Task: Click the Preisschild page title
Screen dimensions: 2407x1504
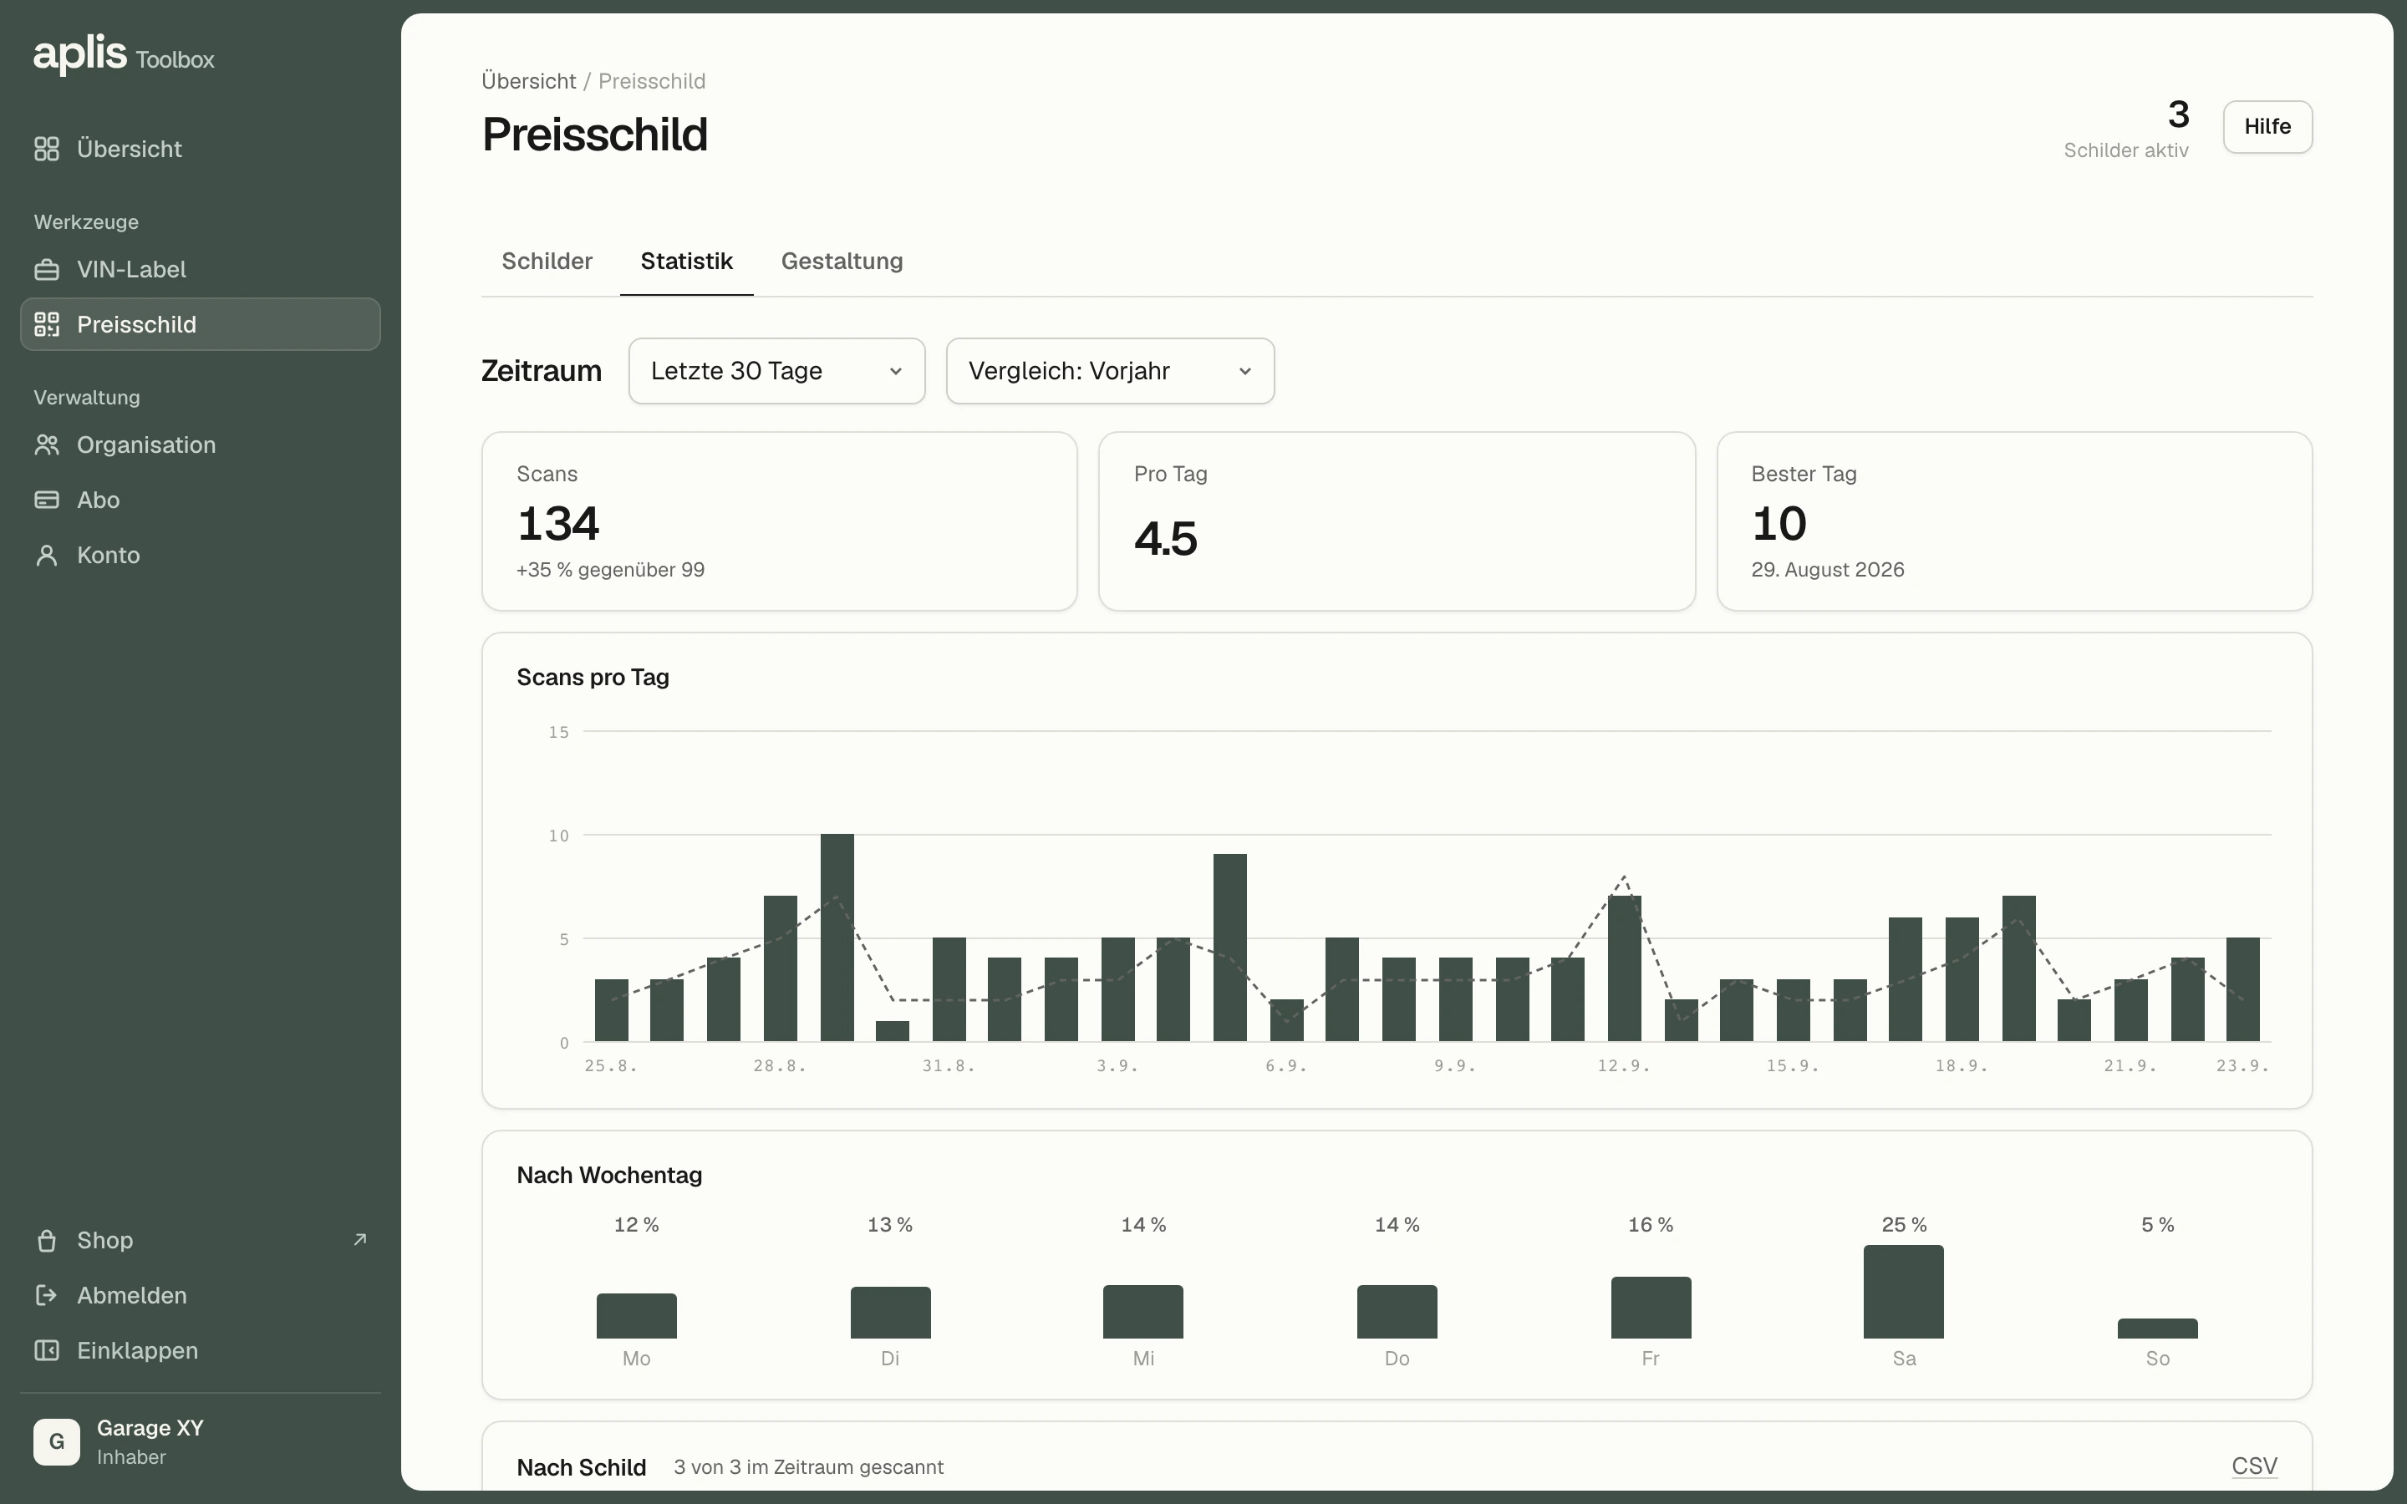Action: (x=595, y=135)
